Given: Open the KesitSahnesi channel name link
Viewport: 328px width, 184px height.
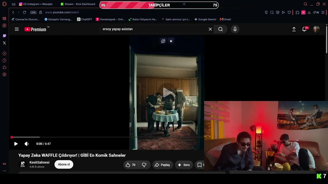Looking at the screenshot, I should pyautogui.click(x=39, y=163).
